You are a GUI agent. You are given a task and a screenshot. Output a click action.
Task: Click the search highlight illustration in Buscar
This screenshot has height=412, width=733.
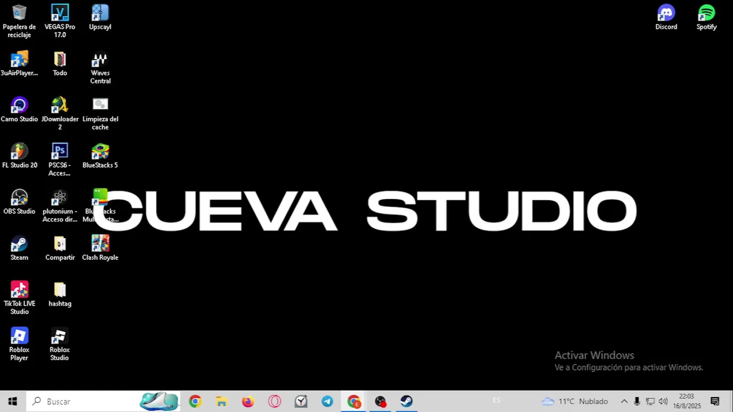point(160,401)
